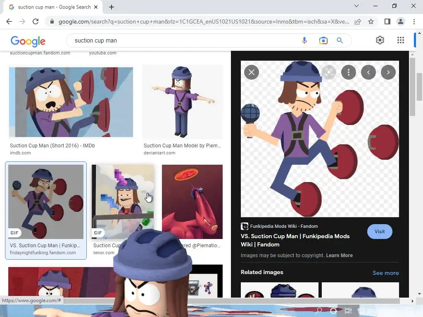The image size is (423, 317).
Task: Close the image preview panel
Action: click(252, 72)
